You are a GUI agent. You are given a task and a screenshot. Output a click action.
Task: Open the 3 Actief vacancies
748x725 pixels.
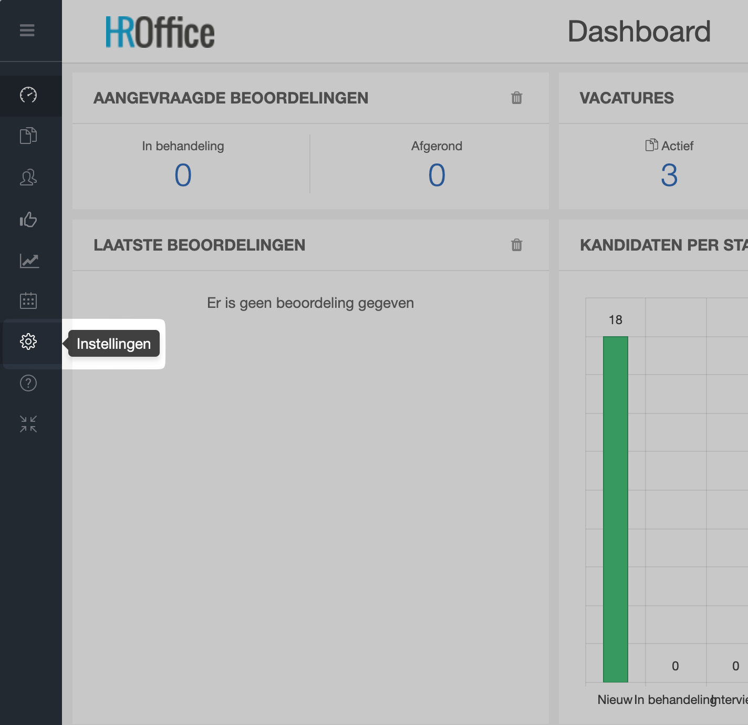point(669,175)
